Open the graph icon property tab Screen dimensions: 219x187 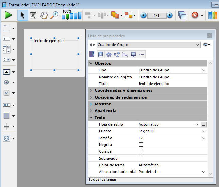(125, 55)
